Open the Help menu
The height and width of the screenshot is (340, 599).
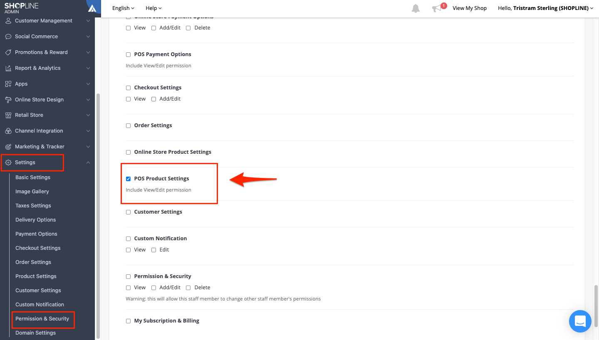click(153, 8)
